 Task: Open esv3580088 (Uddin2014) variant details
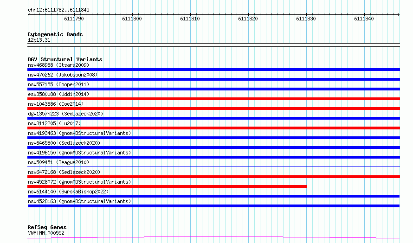pyautogui.click(x=58, y=94)
